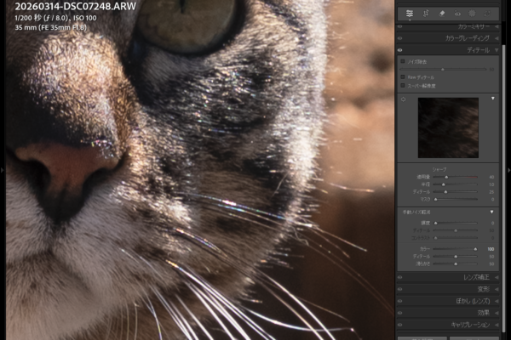Toggle visibility eye of ディテール panel
The width and height of the screenshot is (511, 340).
(x=401, y=50)
